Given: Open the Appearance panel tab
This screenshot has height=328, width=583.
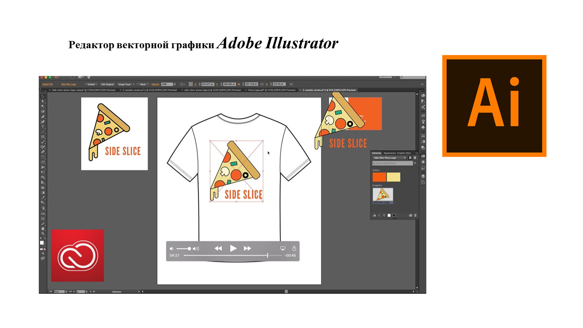Looking at the screenshot, I should point(389,153).
